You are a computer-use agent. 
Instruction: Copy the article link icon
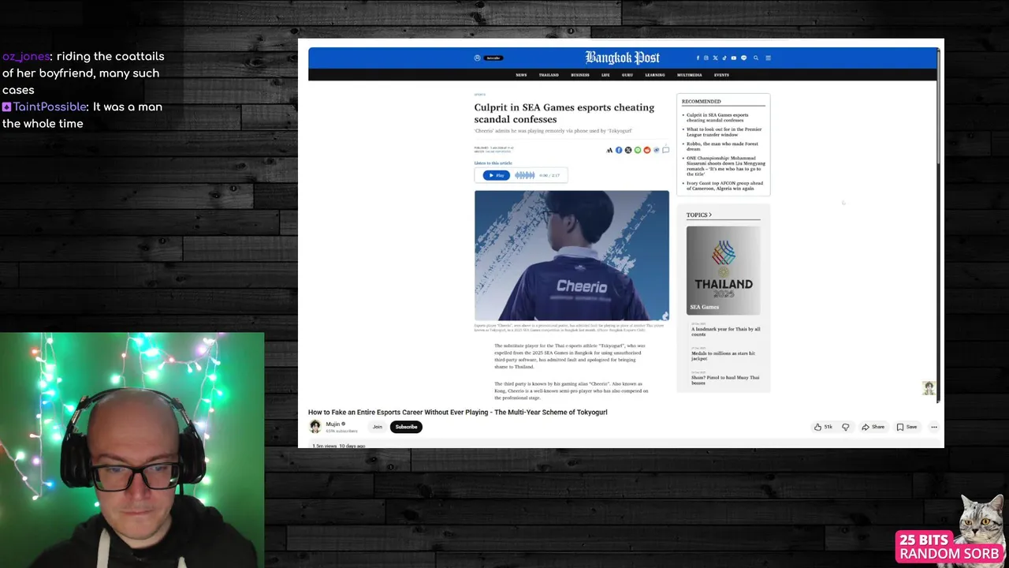(657, 150)
